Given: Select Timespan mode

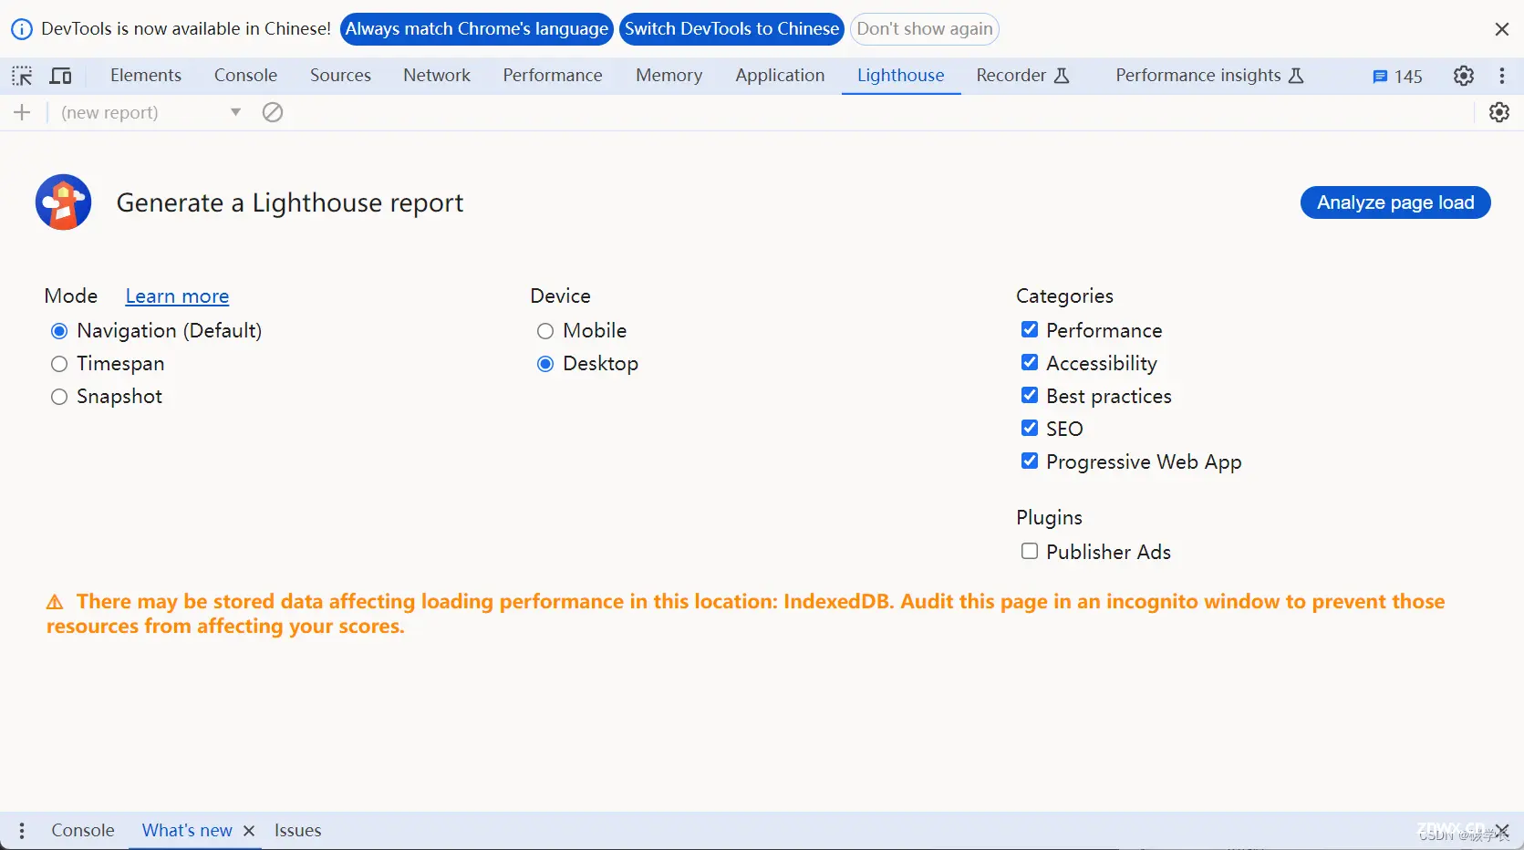Looking at the screenshot, I should click(x=59, y=364).
